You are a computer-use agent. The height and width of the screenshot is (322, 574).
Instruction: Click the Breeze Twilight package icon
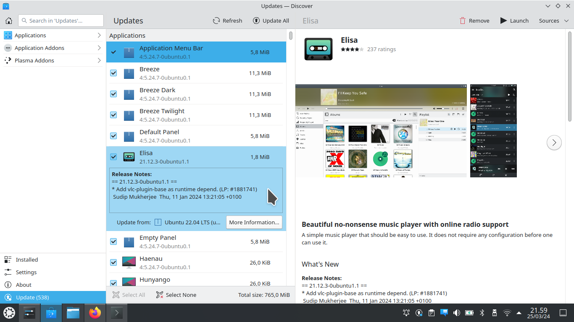pos(129,115)
